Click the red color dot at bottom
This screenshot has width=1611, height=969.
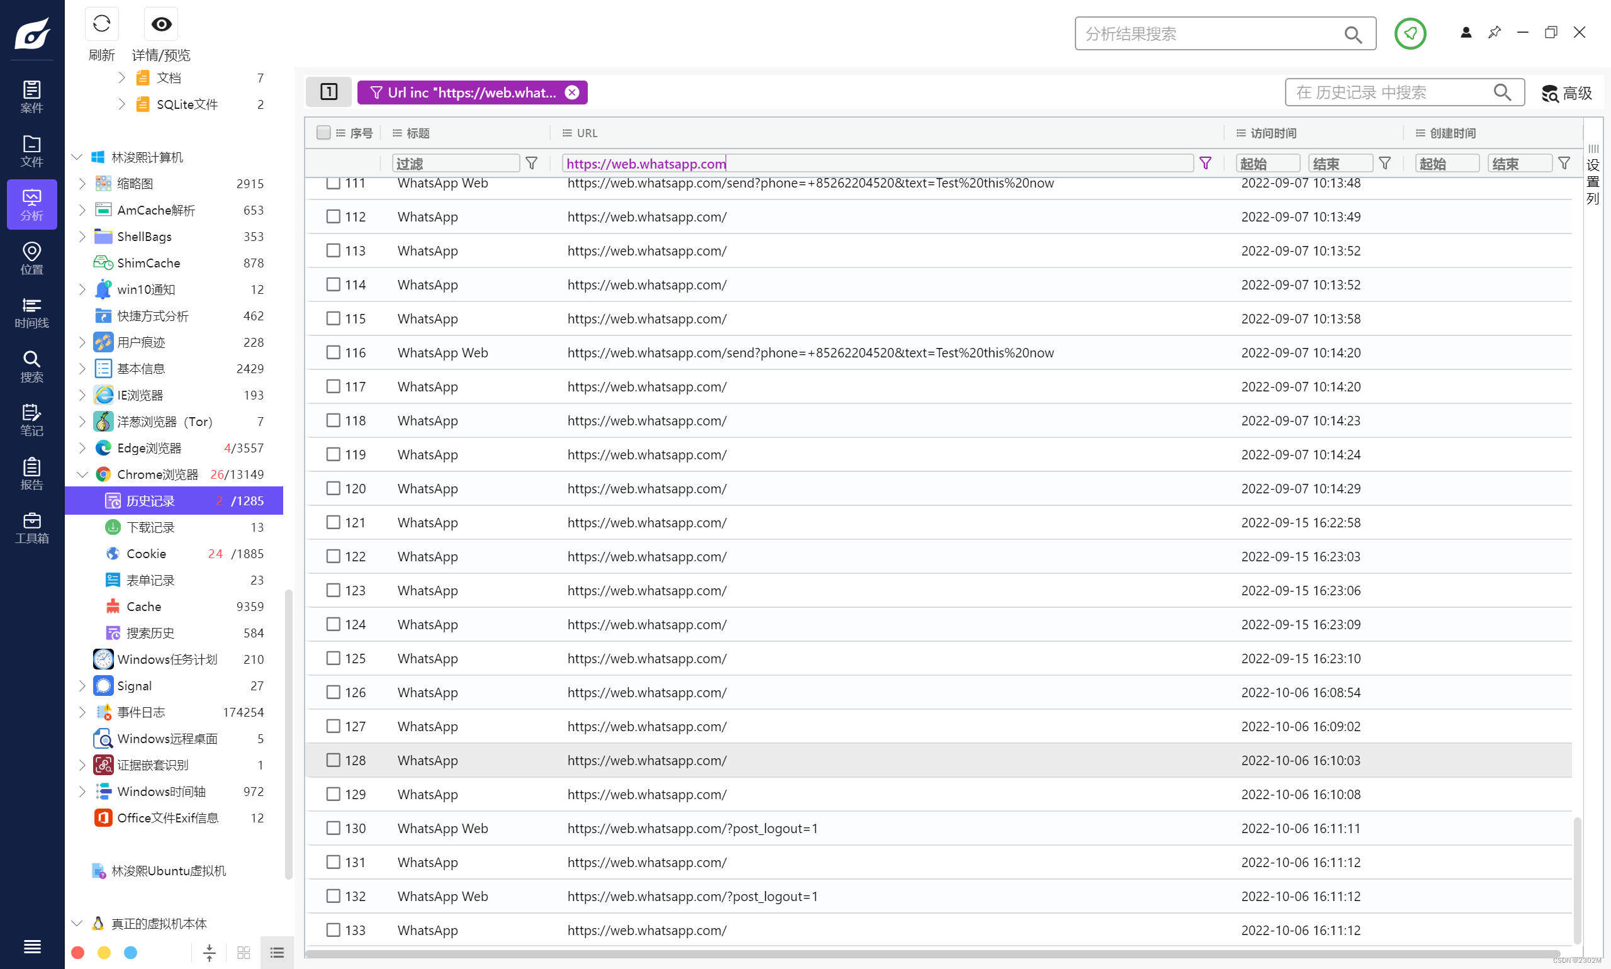coord(77,952)
